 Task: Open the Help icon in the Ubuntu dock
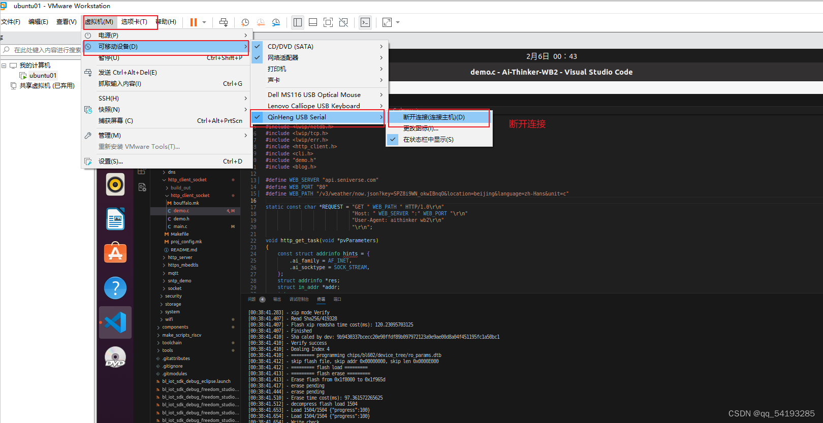click(x=115, y=288)
